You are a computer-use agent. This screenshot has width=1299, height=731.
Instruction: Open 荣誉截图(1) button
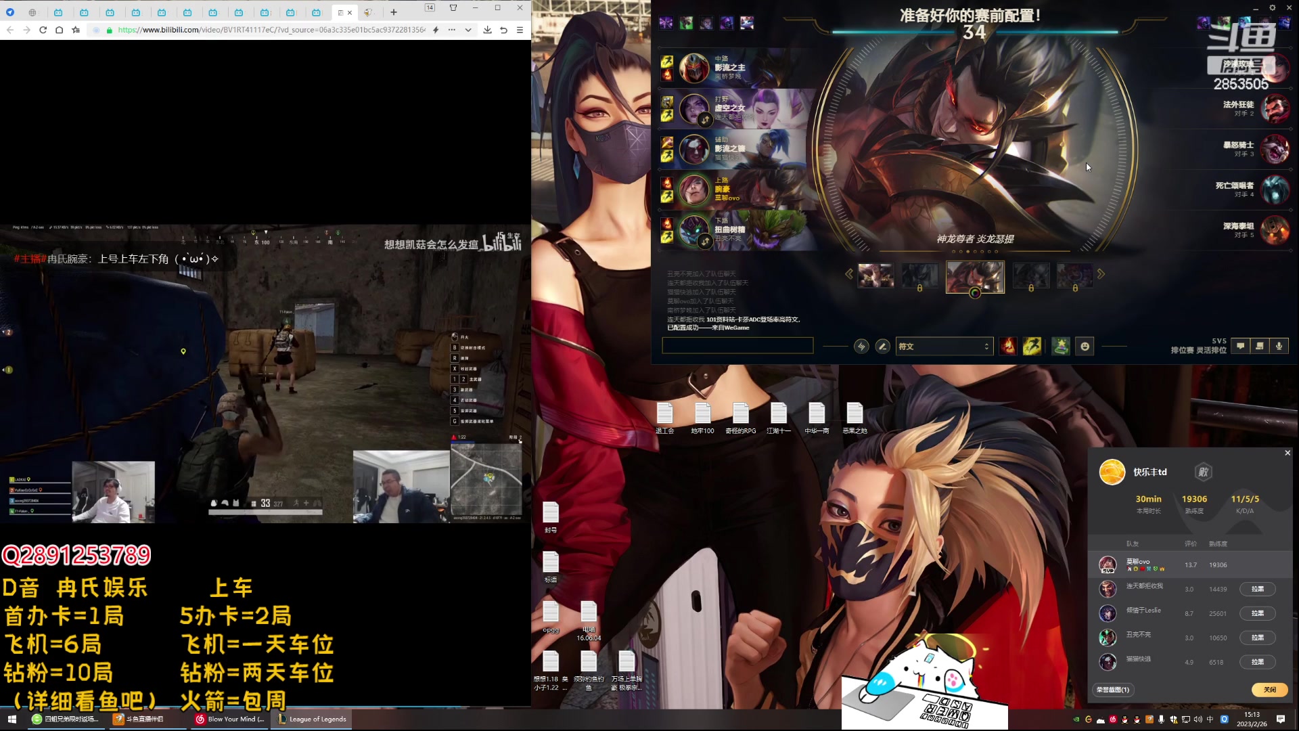(1113, 690)
